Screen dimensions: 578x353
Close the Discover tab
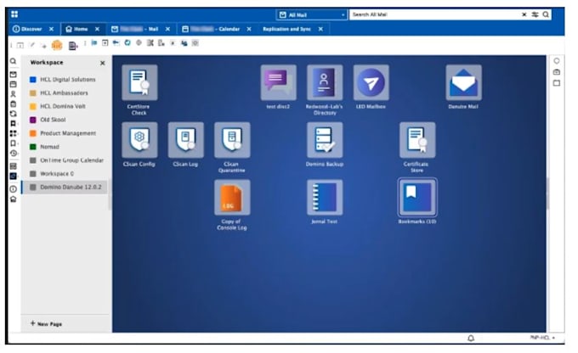51,29
